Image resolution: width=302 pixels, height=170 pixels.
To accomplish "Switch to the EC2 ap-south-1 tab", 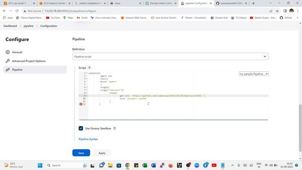I will (x=19, y=3).
